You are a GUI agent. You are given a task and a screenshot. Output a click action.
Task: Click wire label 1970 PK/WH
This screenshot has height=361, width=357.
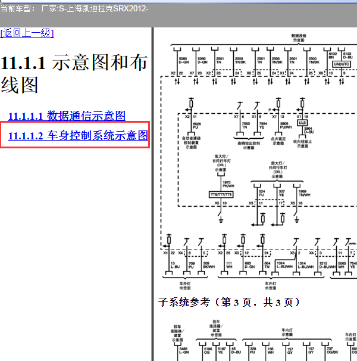[228, 184]
